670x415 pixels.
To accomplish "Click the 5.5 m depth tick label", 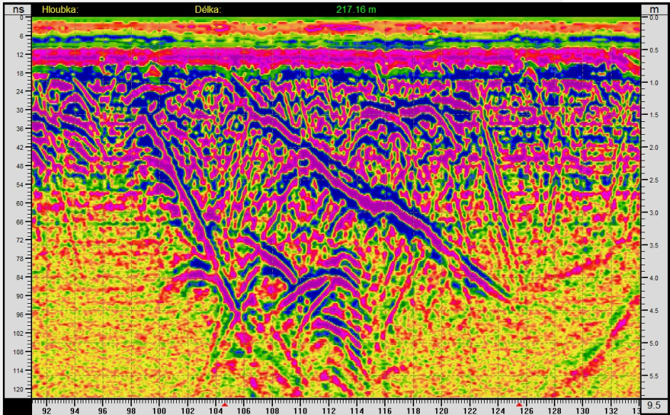I will (654, 376).
